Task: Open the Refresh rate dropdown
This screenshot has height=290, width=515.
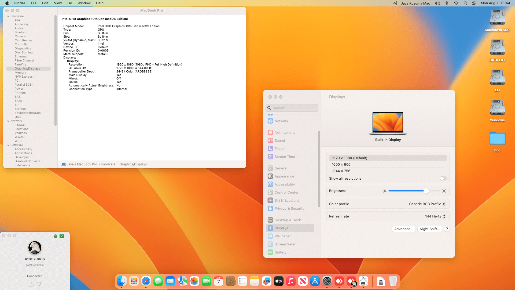Action: [435, 216]
